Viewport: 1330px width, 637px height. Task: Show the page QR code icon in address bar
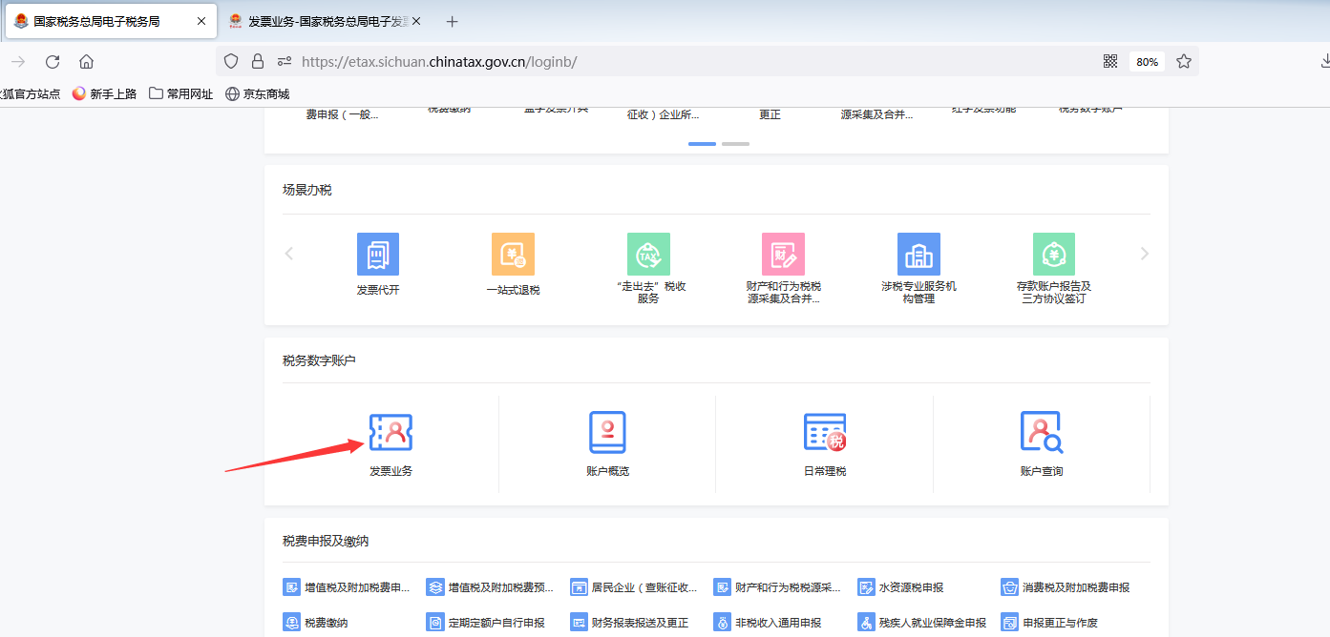(x=1110, y=61)
